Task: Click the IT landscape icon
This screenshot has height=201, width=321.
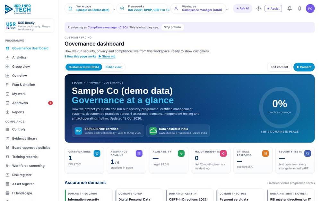Action: click(7, 193)
